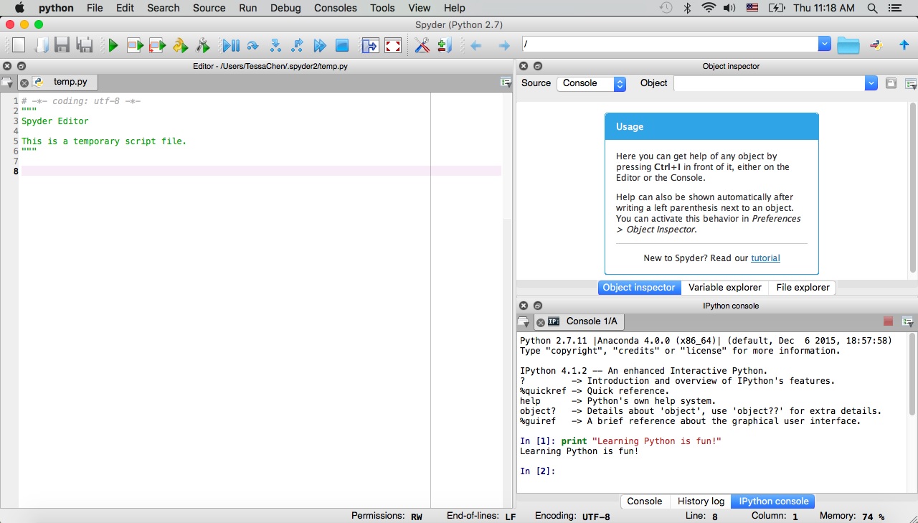Toggle maximize current pane icon
918x523 pixels.
pos(369,46)
